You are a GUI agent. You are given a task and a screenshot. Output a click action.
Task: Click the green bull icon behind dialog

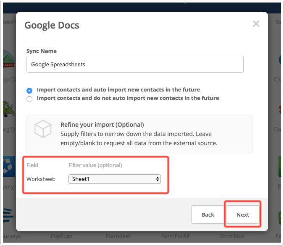pyautogui.click(x=9, y=109)
